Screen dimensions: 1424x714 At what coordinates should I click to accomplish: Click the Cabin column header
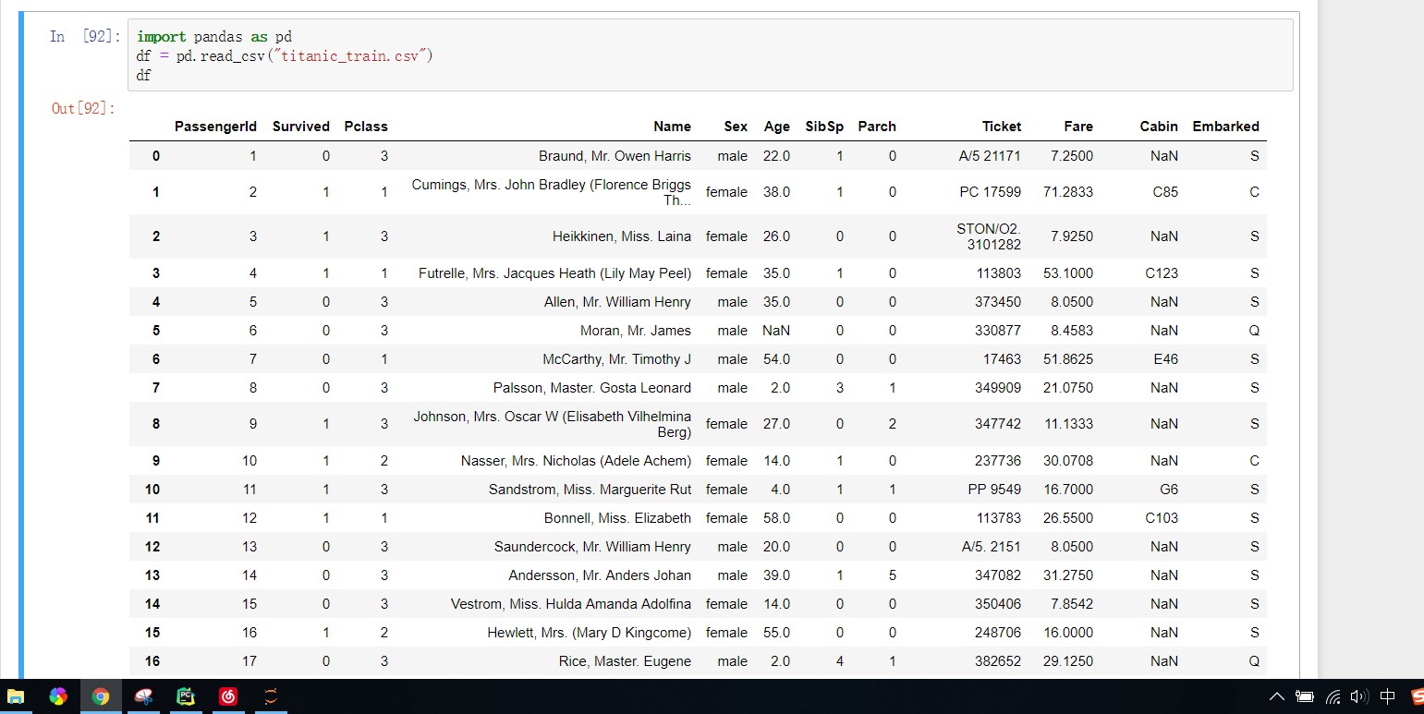coord(1159,127)
